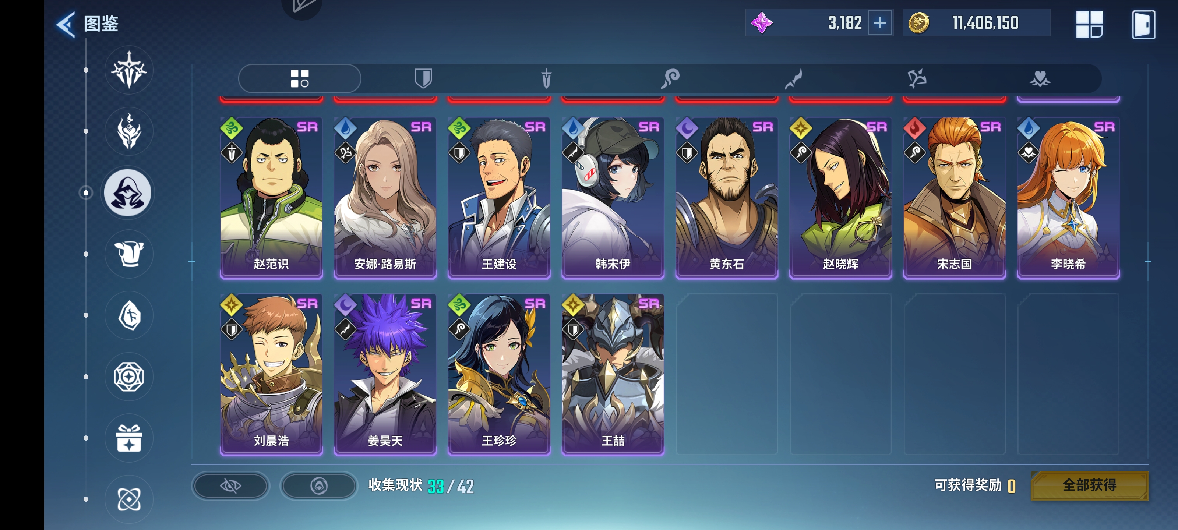Select the all-classes grid filter tab
Viewport: 1178px width, 530px height.
(300, 78)
